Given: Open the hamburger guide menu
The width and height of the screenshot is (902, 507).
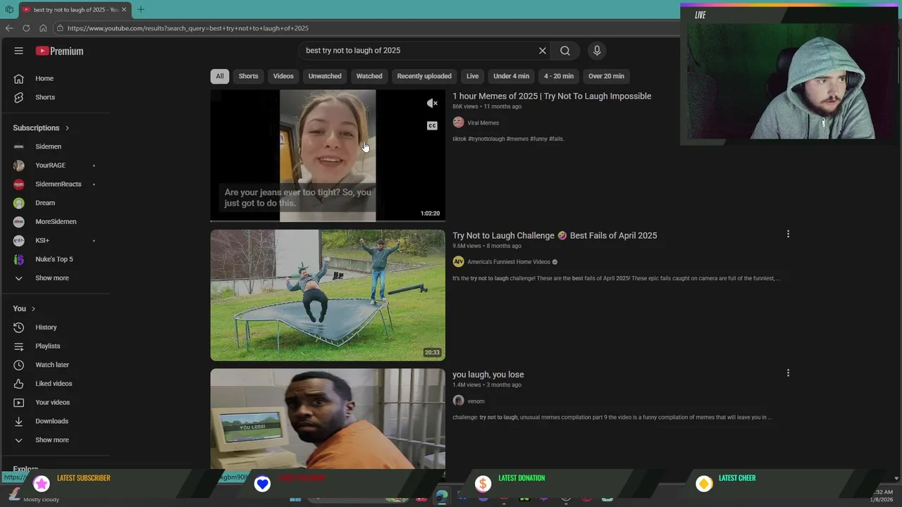Looking at the screenshot, I should tap(19, 51).
